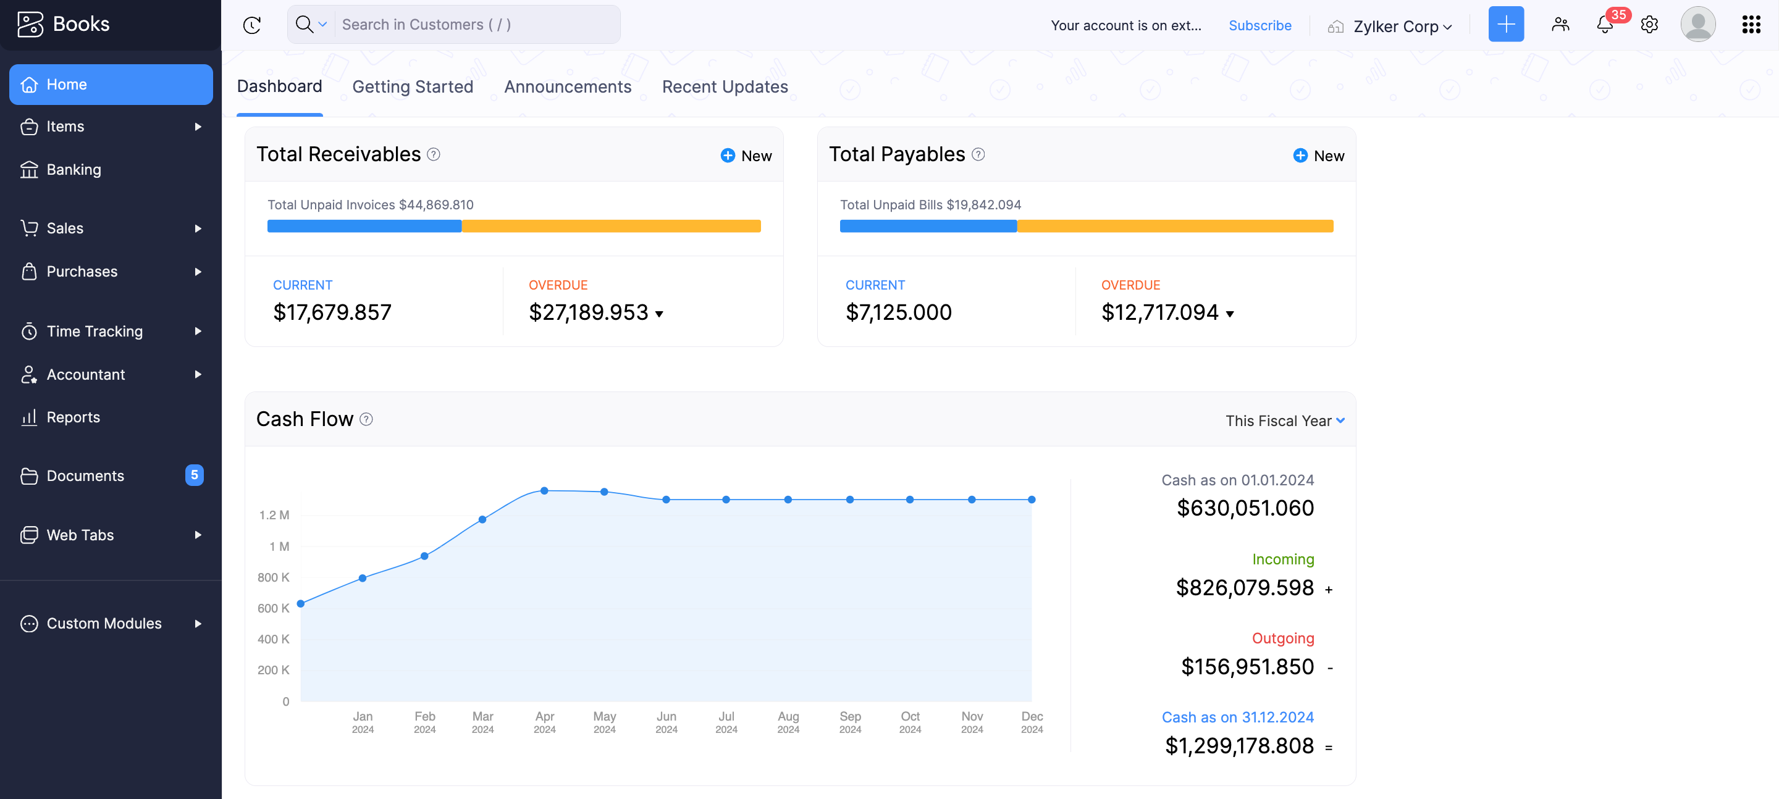Screen dimensions: 1779x799
Task: Expand the overdue receivables amount dropdown
Action: [660, 314]
